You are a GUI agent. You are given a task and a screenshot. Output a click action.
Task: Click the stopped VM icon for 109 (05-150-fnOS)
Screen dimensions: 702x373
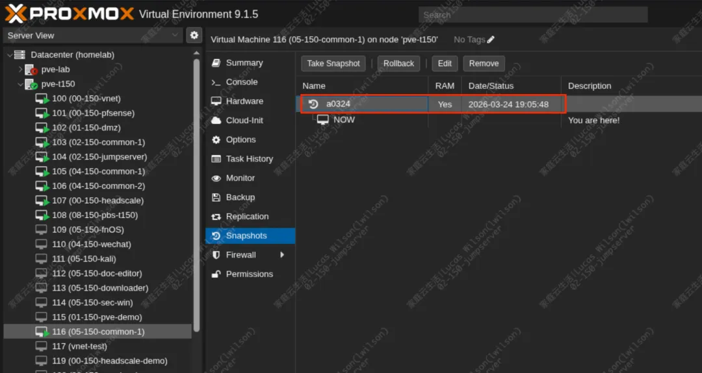(x=41, y=230)
